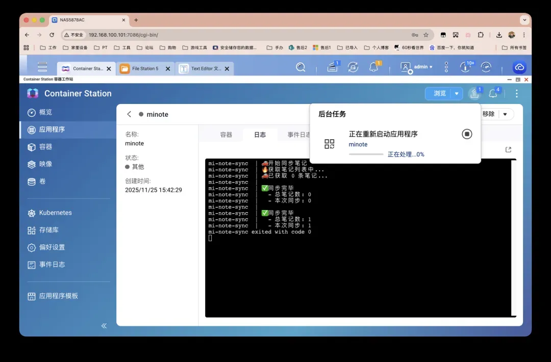Open Container Station notifications bell

493,94
